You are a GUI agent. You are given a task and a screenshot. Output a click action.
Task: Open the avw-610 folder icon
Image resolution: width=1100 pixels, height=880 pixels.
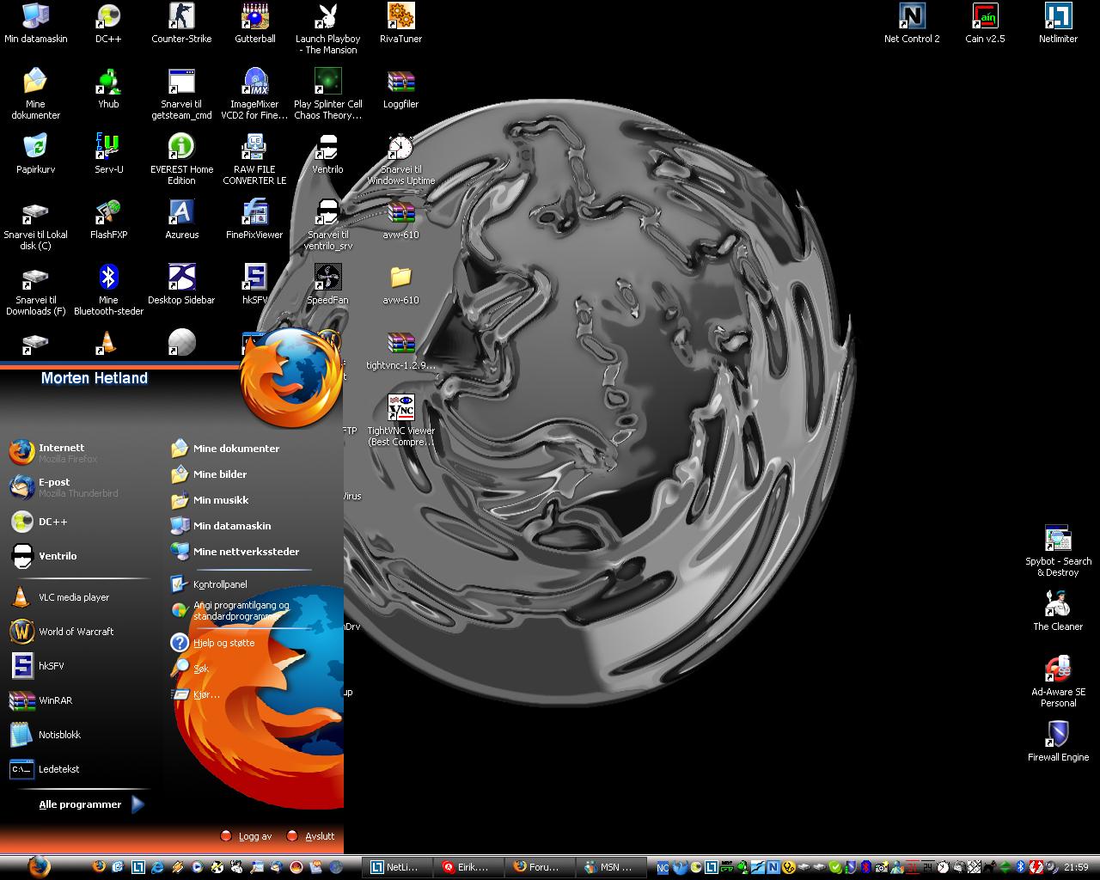400,284
